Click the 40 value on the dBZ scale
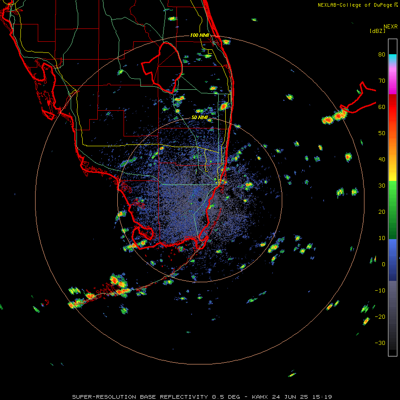This screenshot has width=400, height=400. tap(382, 160)
